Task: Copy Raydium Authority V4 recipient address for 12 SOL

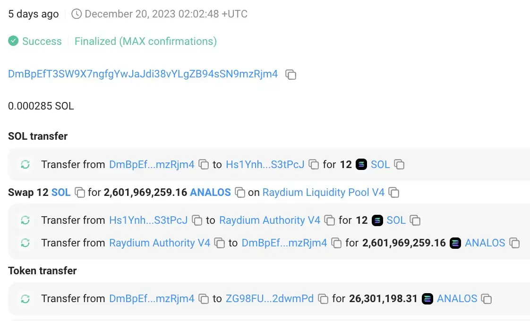Action: point(330,220)
